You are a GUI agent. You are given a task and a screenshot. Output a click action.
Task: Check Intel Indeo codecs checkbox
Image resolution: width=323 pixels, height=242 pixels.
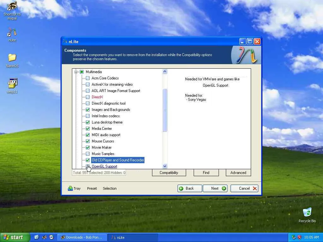click(x=88, y=116)
